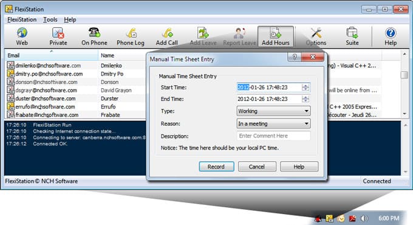This screenshot has height=225, width=413.
Task: Open the Tools menu
Action: (x=50, y=19)
